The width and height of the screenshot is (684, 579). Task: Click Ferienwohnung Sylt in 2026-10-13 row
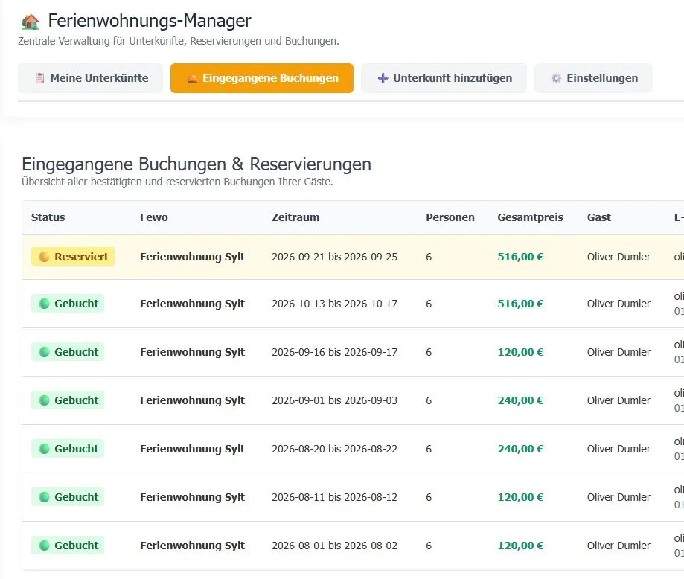pyautogui.click(x=192, y=304)
